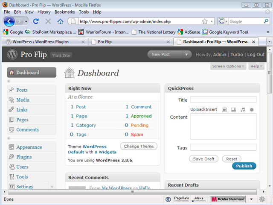The height and width of the screenshot is (205, 273).
Task: Click the Users icon in sidebar
Action: [12, 167]
